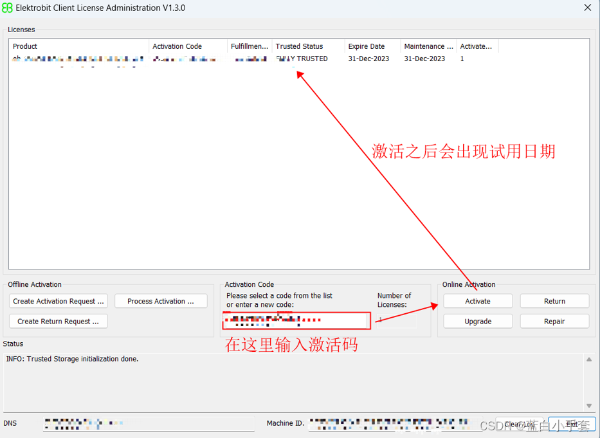Click the Exit button
This screenshot has width=600, height=438.
coord(572,424)
